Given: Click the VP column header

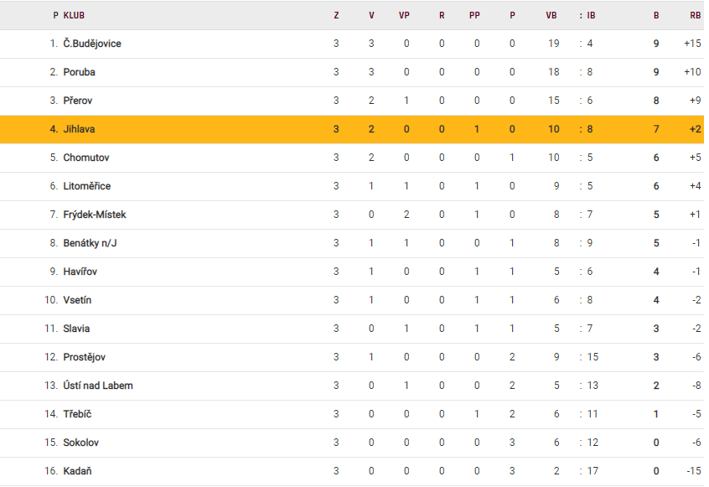Looking at the screenshot, I should [x=404, y=15].
